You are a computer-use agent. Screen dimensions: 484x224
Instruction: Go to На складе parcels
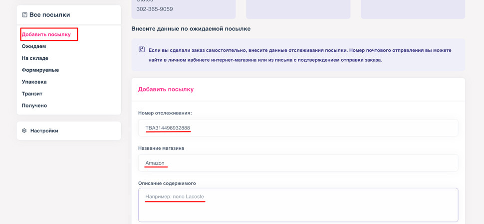[35, 58]
